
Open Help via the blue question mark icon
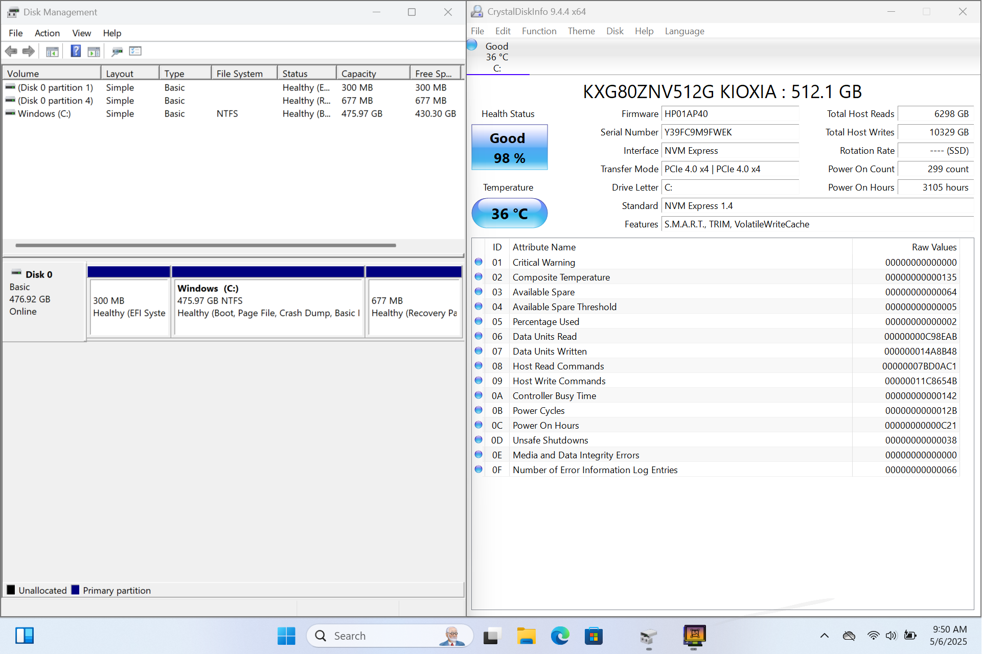tap(76, 51)
